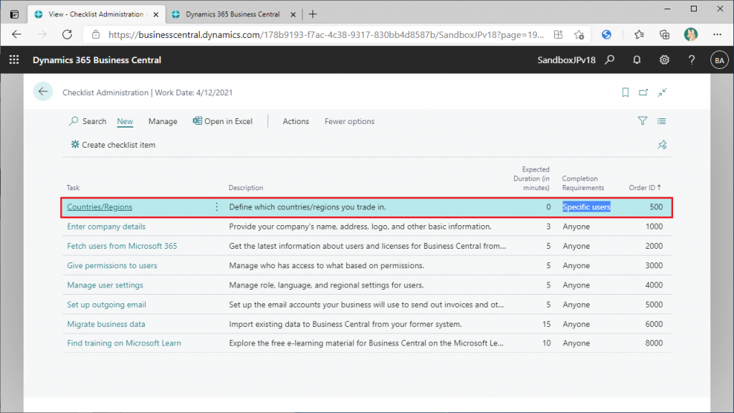This screenshot has height=413, width=734.
Task: Click SandboxJPv18 environment name
Action: click(x=566, y=60)
